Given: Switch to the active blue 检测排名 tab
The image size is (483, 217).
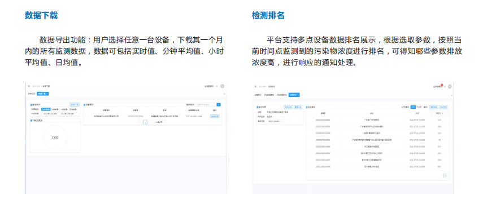Looking at the screenshot, I should pyautogui.click(x=294, y=95).
